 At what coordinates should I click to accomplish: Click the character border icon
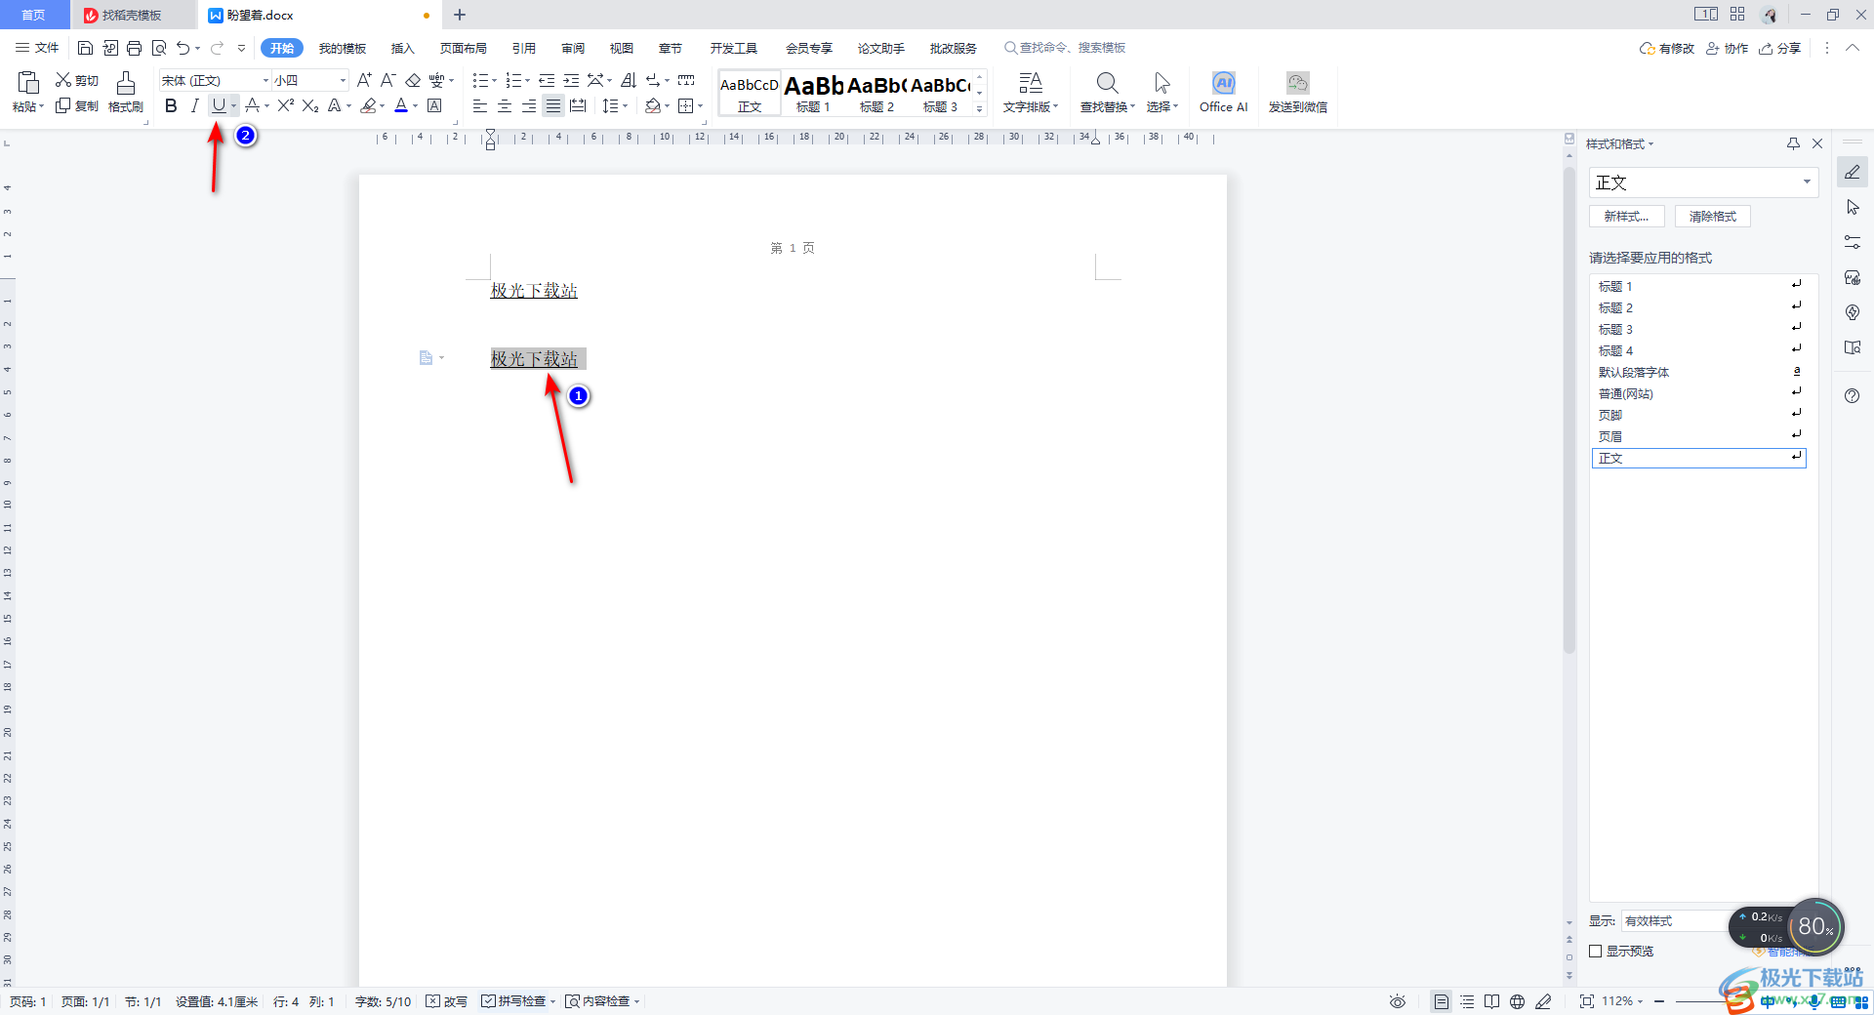(x=435, y=105)
